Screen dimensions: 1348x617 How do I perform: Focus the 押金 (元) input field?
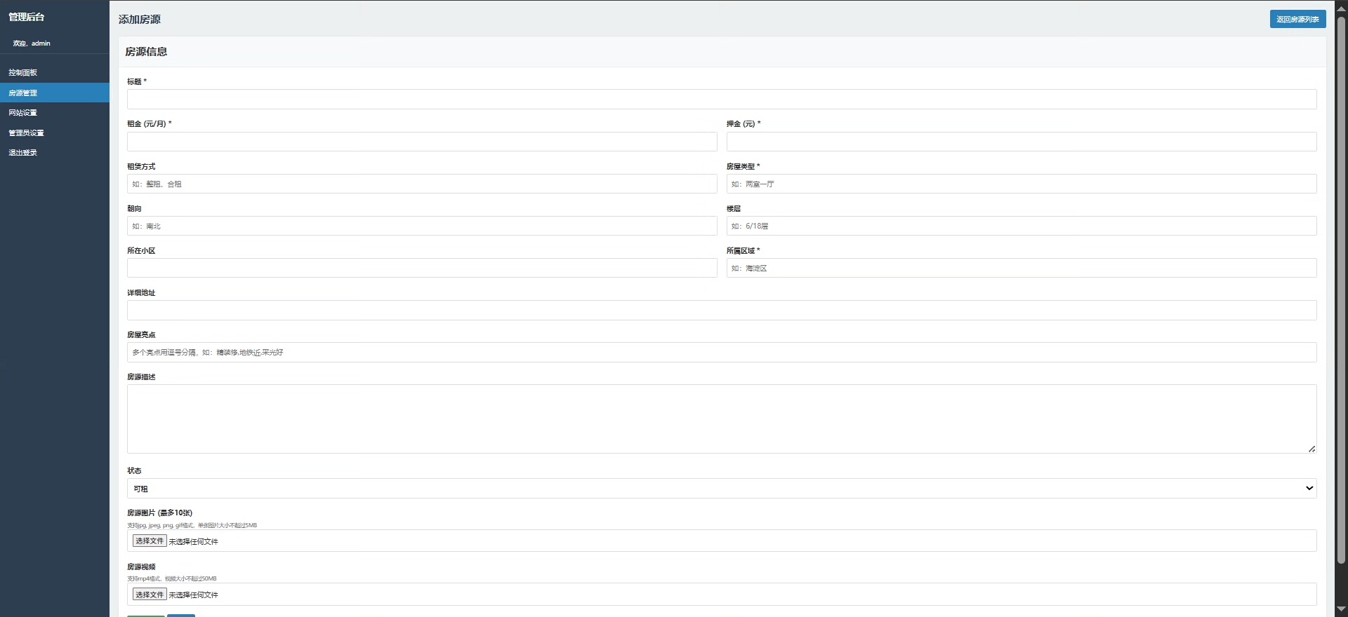[1022, 142]
